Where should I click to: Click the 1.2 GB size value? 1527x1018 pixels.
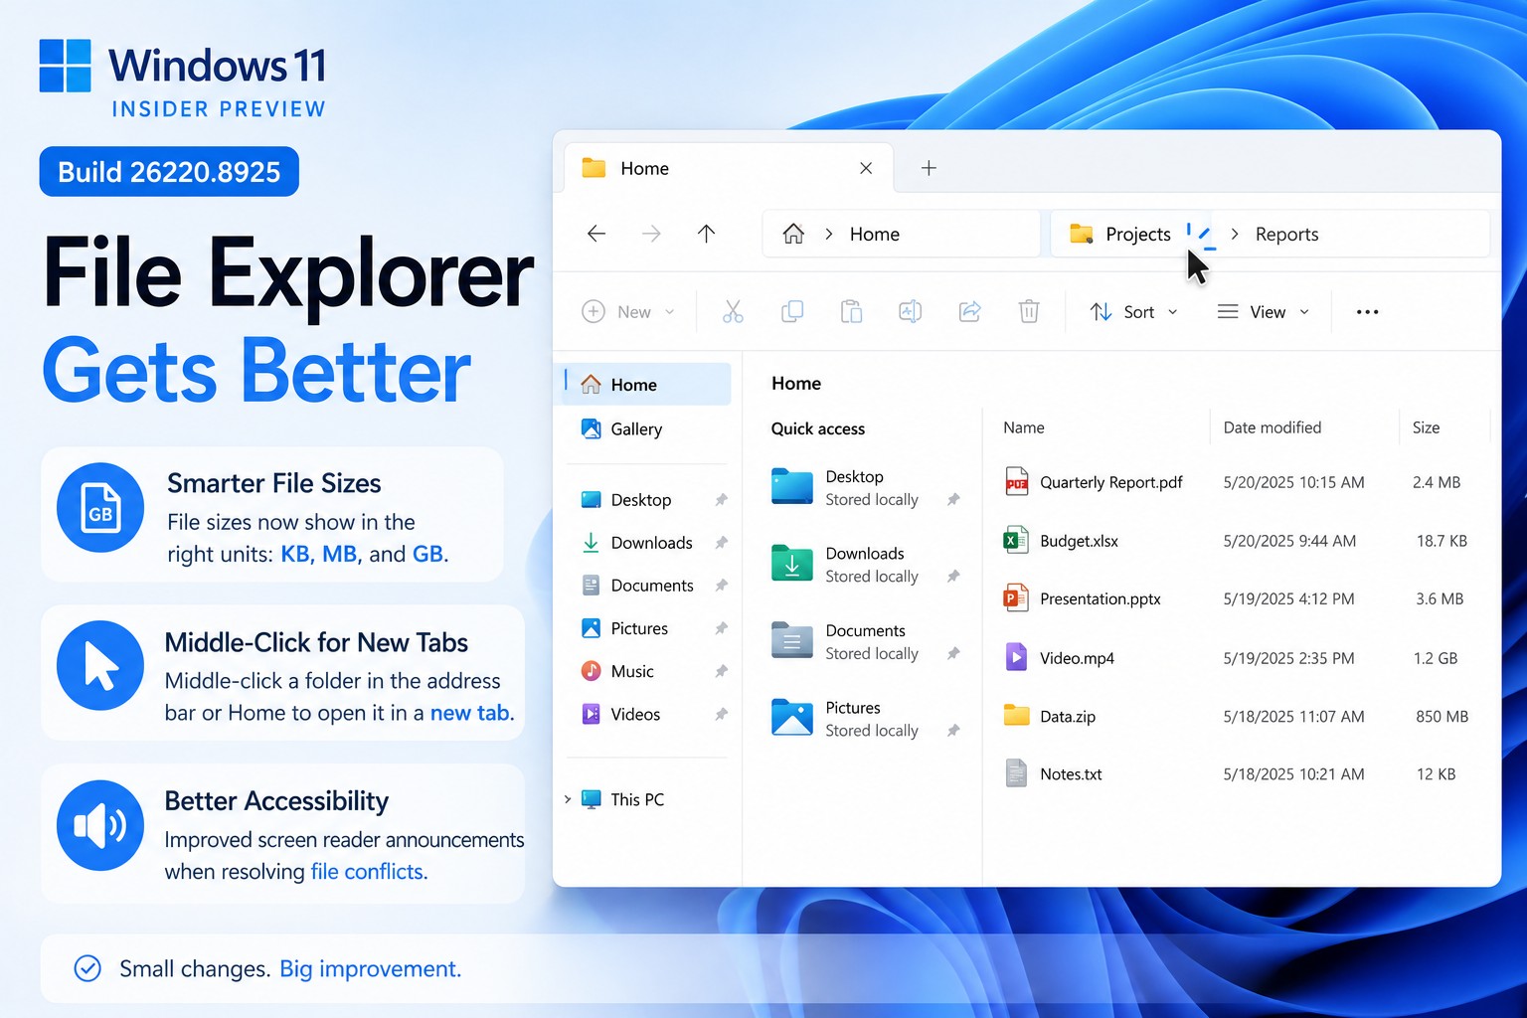(1436, 658)
